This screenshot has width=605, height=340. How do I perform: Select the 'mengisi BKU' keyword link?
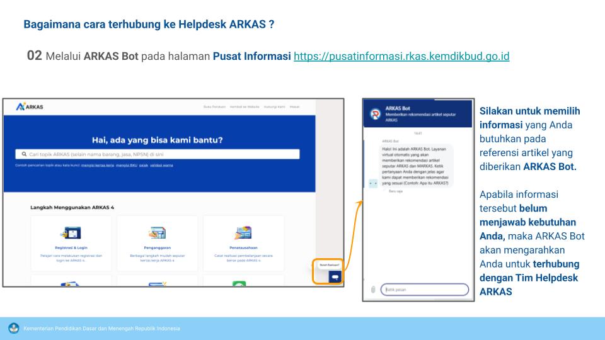127,166
